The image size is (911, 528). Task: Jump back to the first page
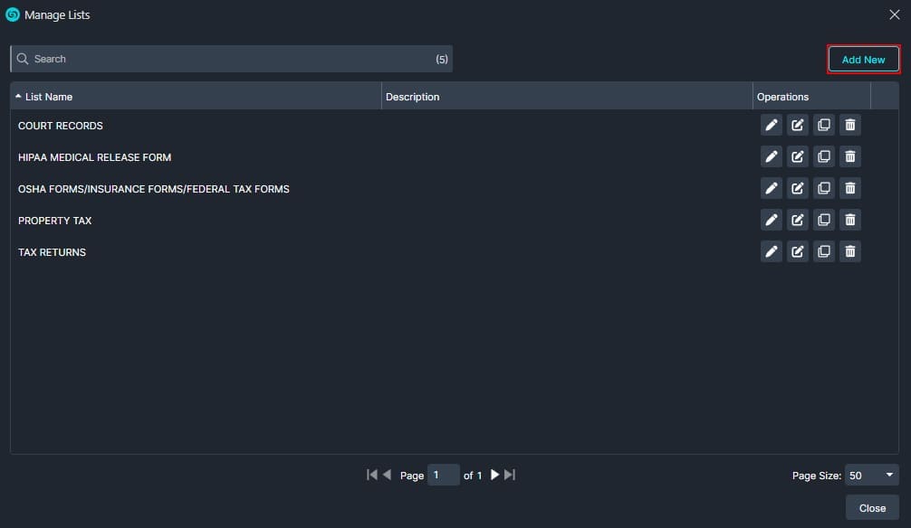point(371,474)
